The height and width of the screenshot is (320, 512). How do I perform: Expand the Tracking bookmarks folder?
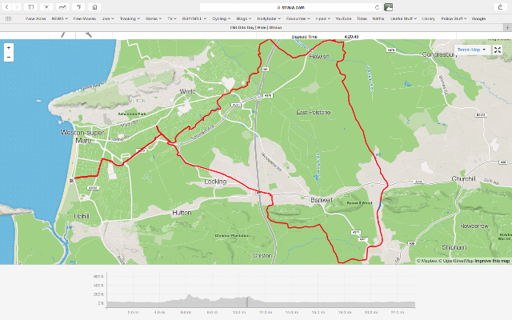[x=130, y=18]
